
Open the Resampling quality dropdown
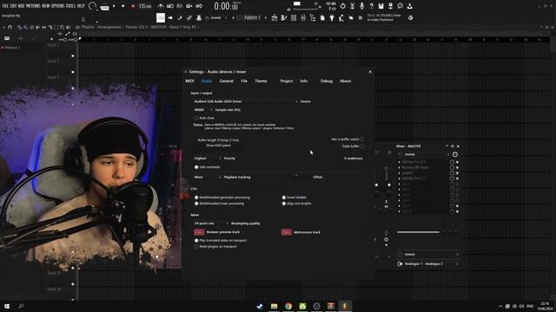click(x=211, y=224)
